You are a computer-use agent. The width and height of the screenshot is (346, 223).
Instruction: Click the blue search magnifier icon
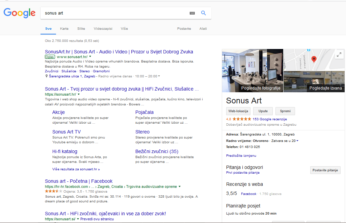pos(204,13)
